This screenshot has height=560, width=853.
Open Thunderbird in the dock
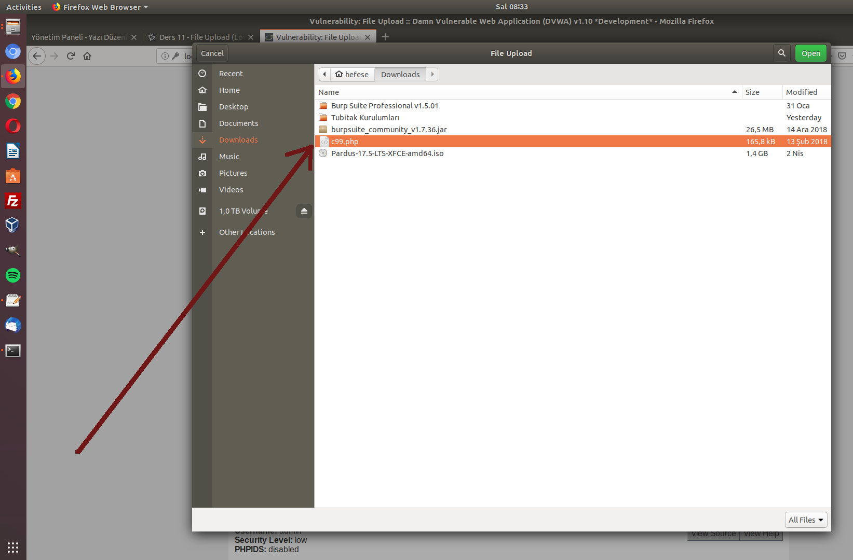pyautogui.click(x=13, y=325)
